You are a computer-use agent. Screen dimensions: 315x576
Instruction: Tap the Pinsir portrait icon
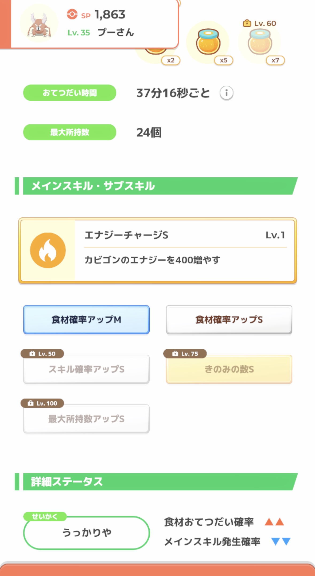pyautogui.click(x=39, y=24)
